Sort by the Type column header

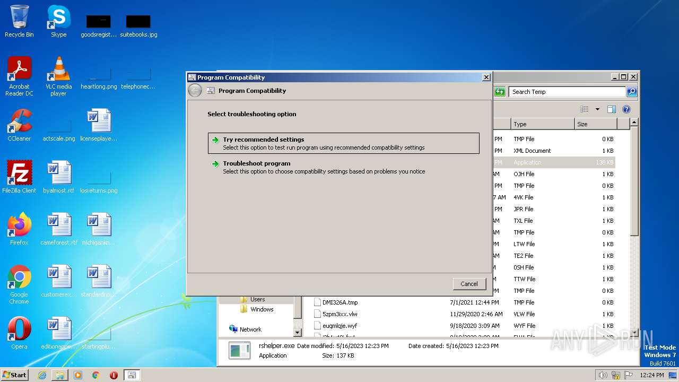[x=543, y=124]
